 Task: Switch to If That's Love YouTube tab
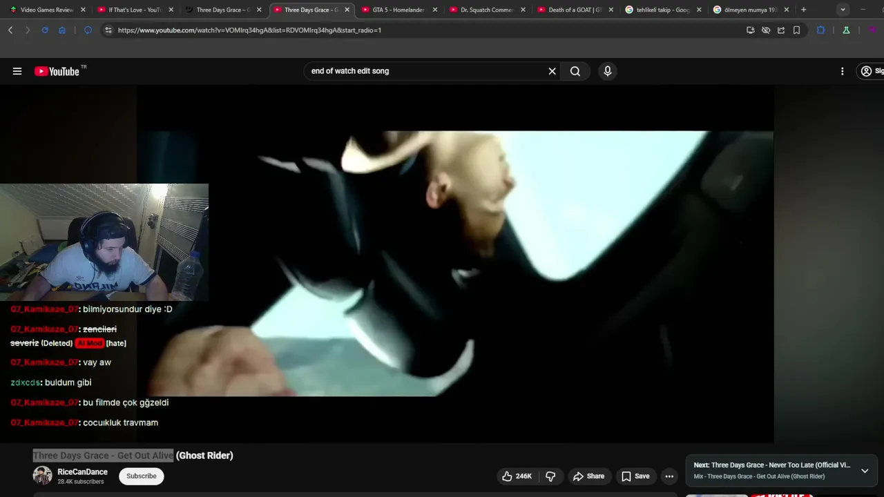[135, 10]
